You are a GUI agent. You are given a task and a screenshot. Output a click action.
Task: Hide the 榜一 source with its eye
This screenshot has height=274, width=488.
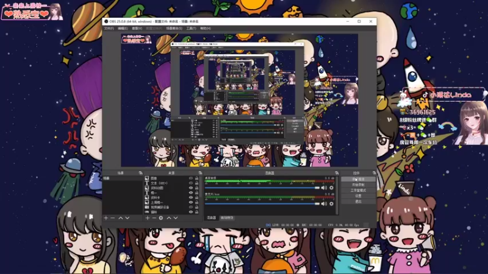191,193
